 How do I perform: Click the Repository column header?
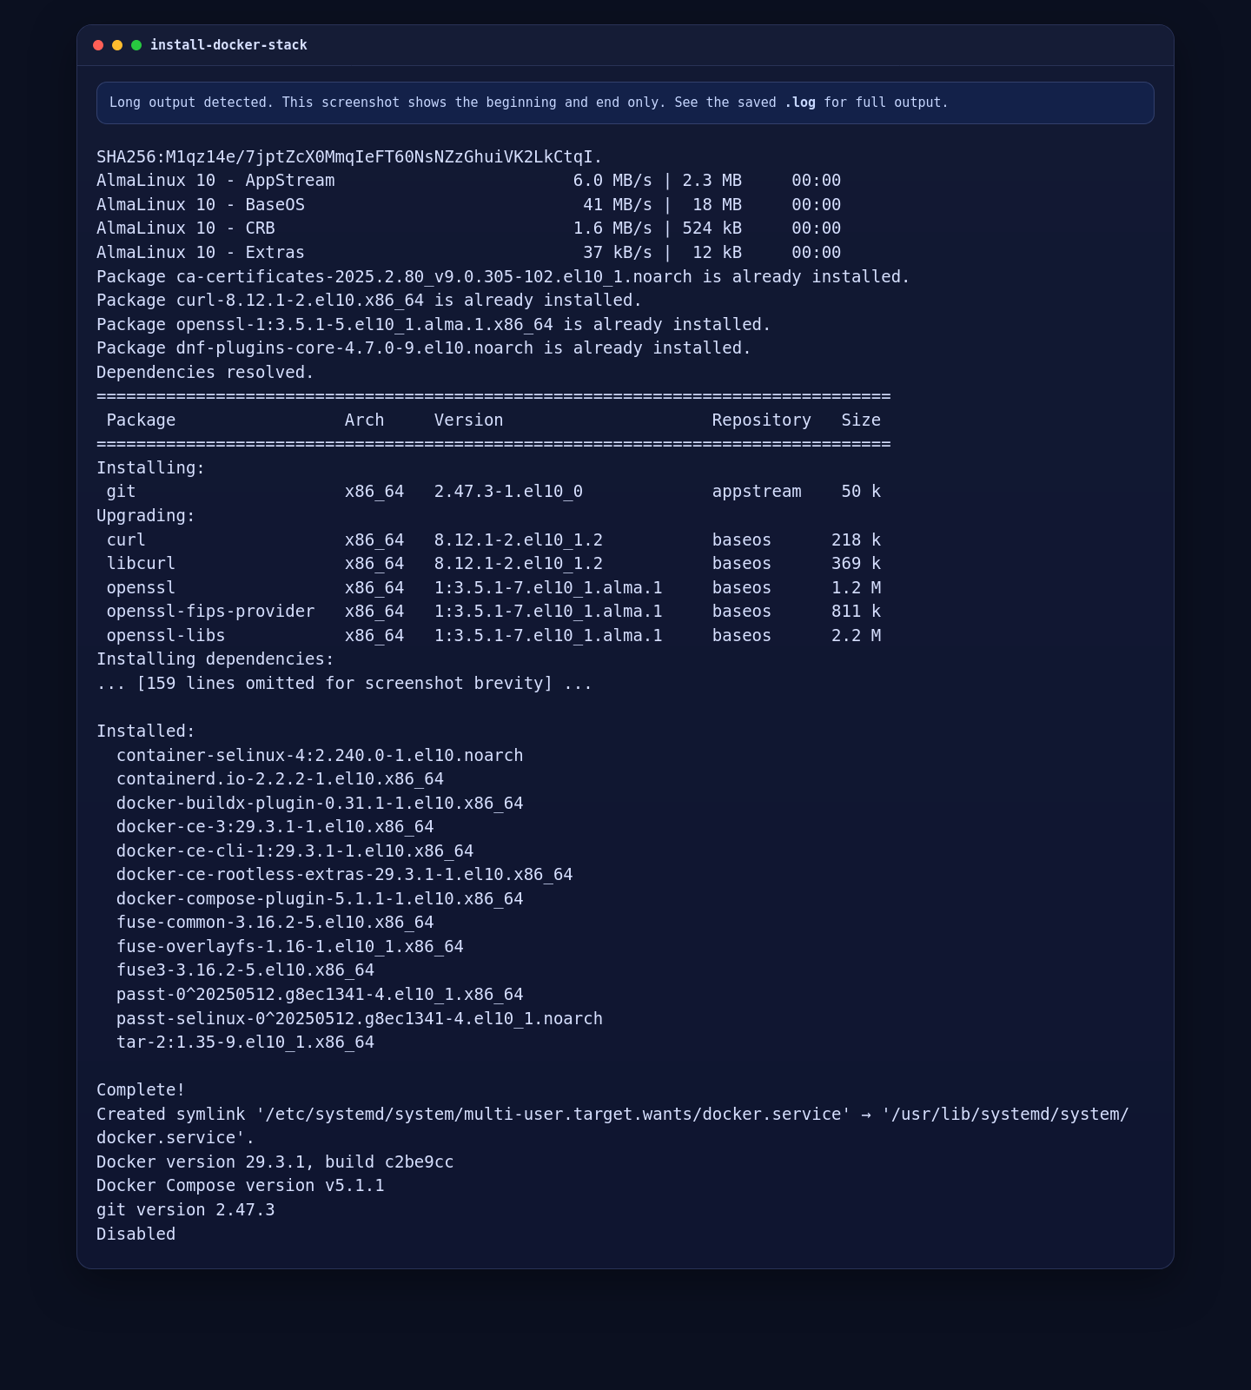(x=762, y=420)
